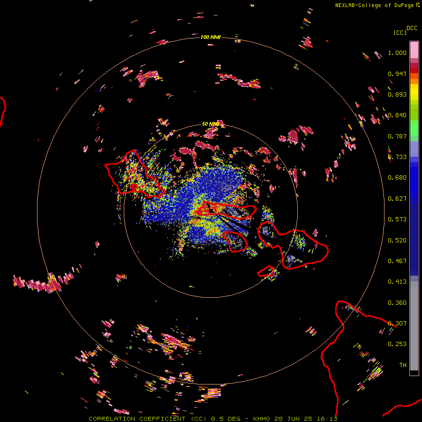Viewport: 422px width, 422px height.
Task: Select the 1.000 color scale value
Action: (397, 53)
